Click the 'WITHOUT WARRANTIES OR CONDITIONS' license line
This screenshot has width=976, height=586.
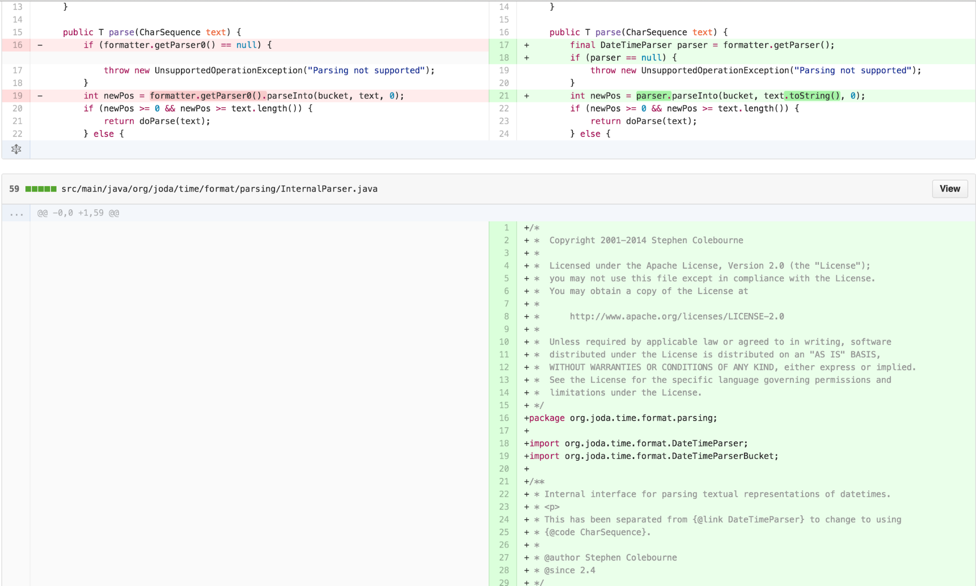tap(732, 367)
